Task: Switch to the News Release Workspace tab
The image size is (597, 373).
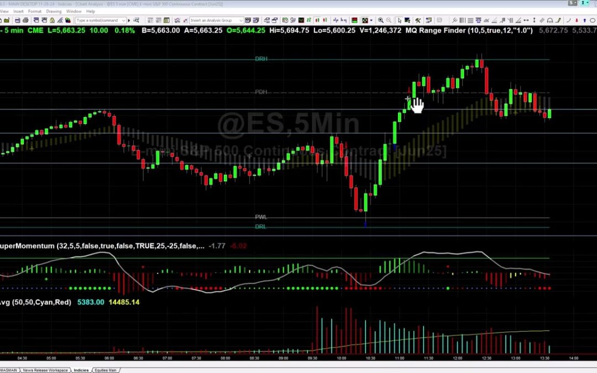Action: (46, 370)
